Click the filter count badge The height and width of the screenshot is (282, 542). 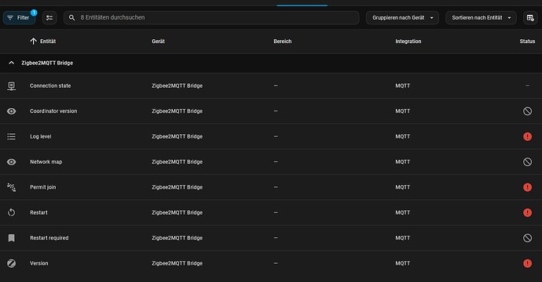[34, 13]
